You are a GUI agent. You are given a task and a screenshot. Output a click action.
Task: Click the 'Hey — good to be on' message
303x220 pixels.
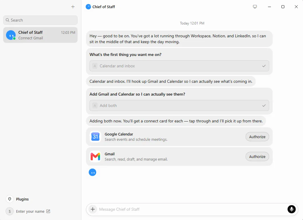tap(179, 39)
